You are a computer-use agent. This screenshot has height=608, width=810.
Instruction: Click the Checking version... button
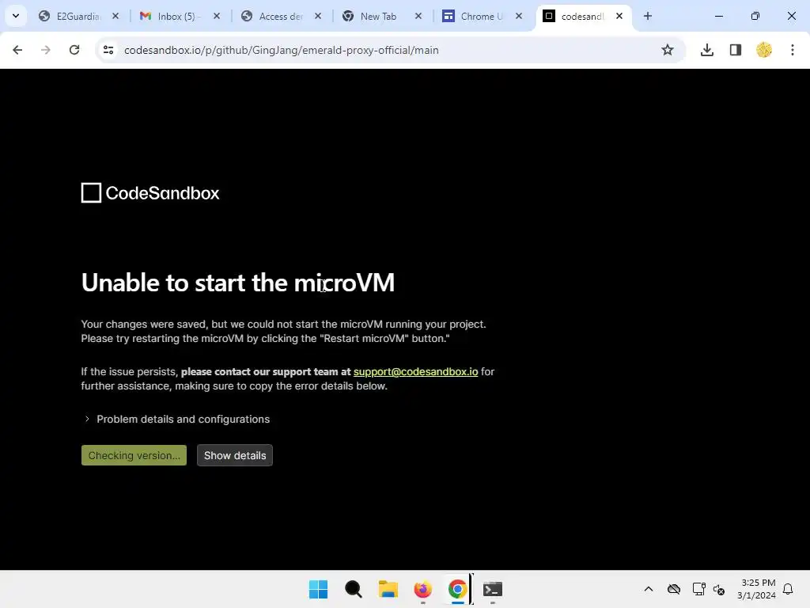(134, 455)
